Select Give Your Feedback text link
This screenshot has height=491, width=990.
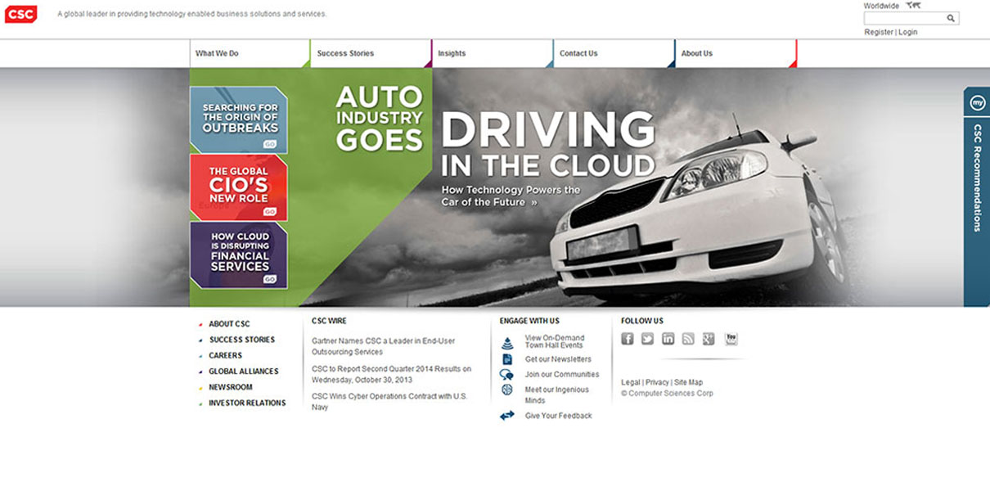[x=559, y=416]
